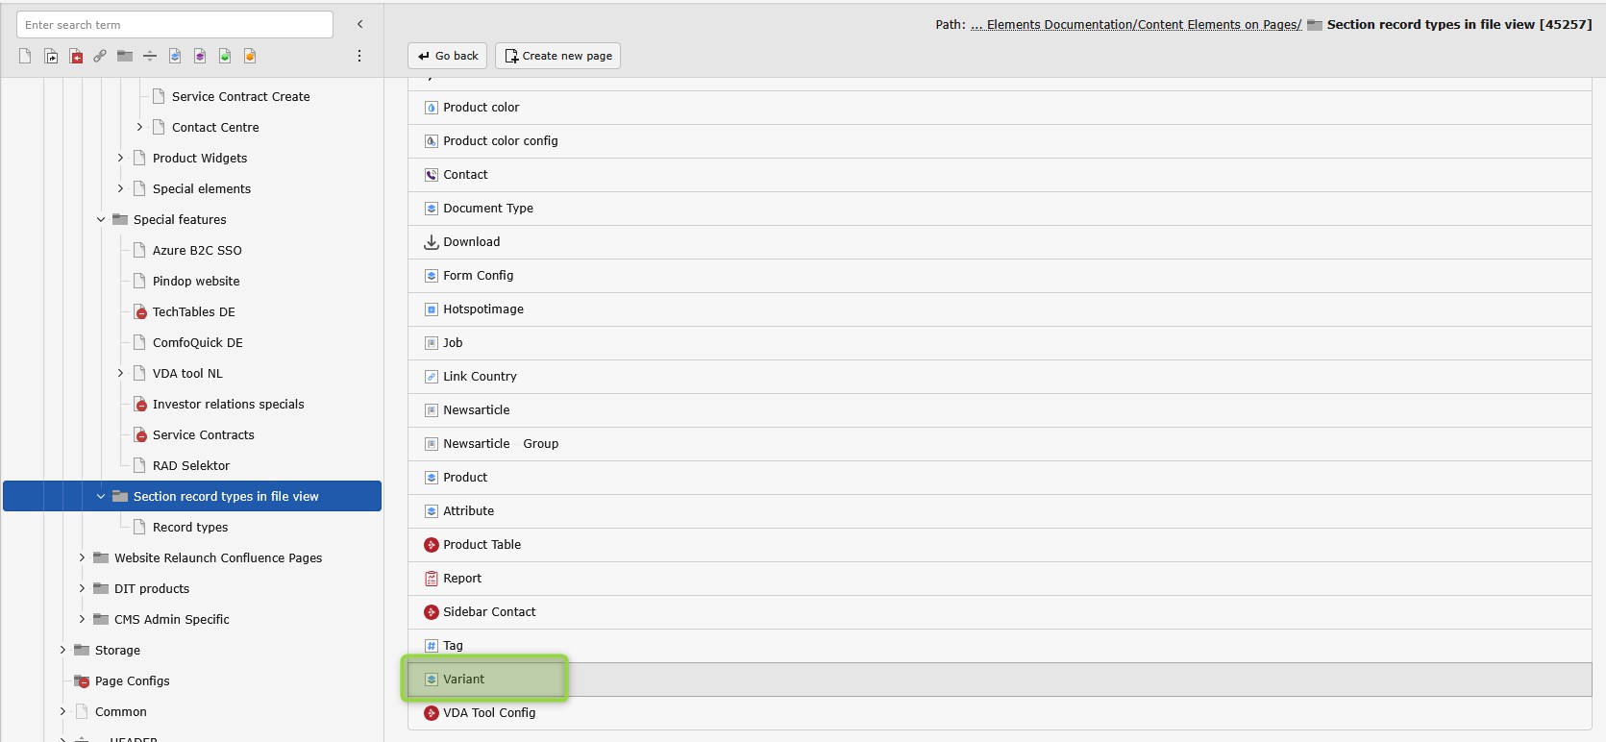Click the orange layered page type icon
Image resolution: width=1606 pixels, height=742 pixels.
pos(250,57)
